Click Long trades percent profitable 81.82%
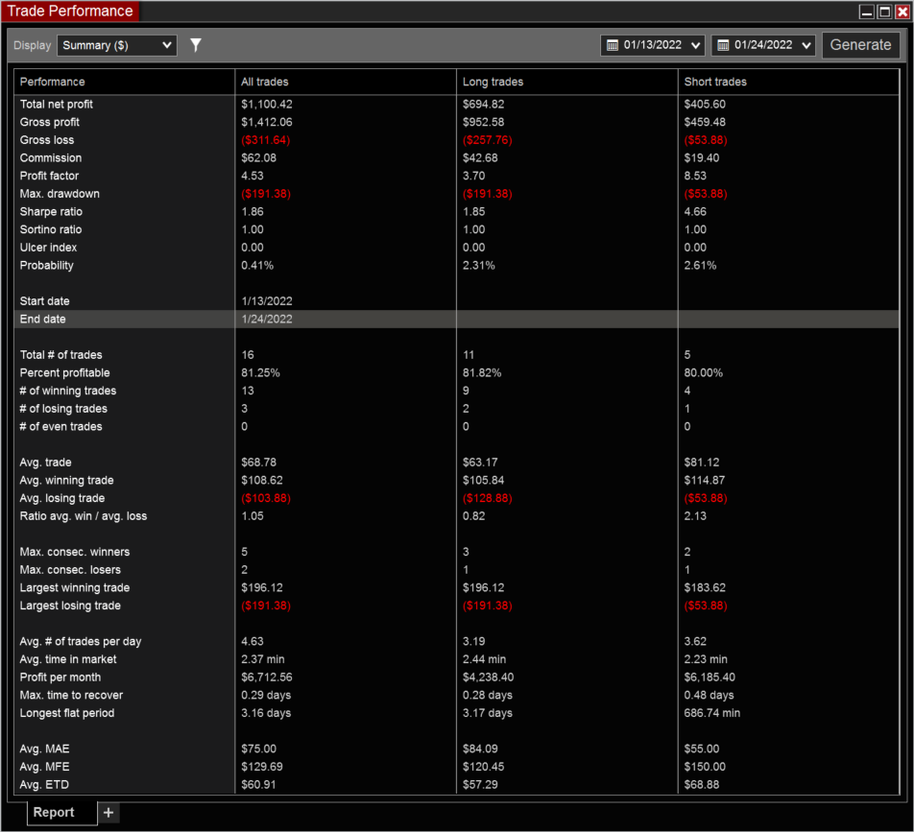The width and height of the screenshot is (914, 832). tap(482, 373)
